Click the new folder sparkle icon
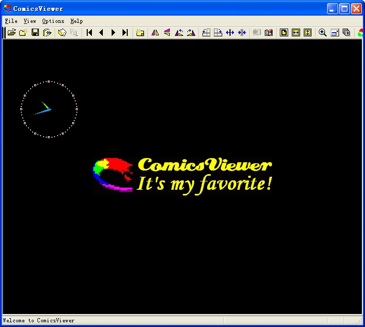The image size is (365, 327). [x=23, y=32]
